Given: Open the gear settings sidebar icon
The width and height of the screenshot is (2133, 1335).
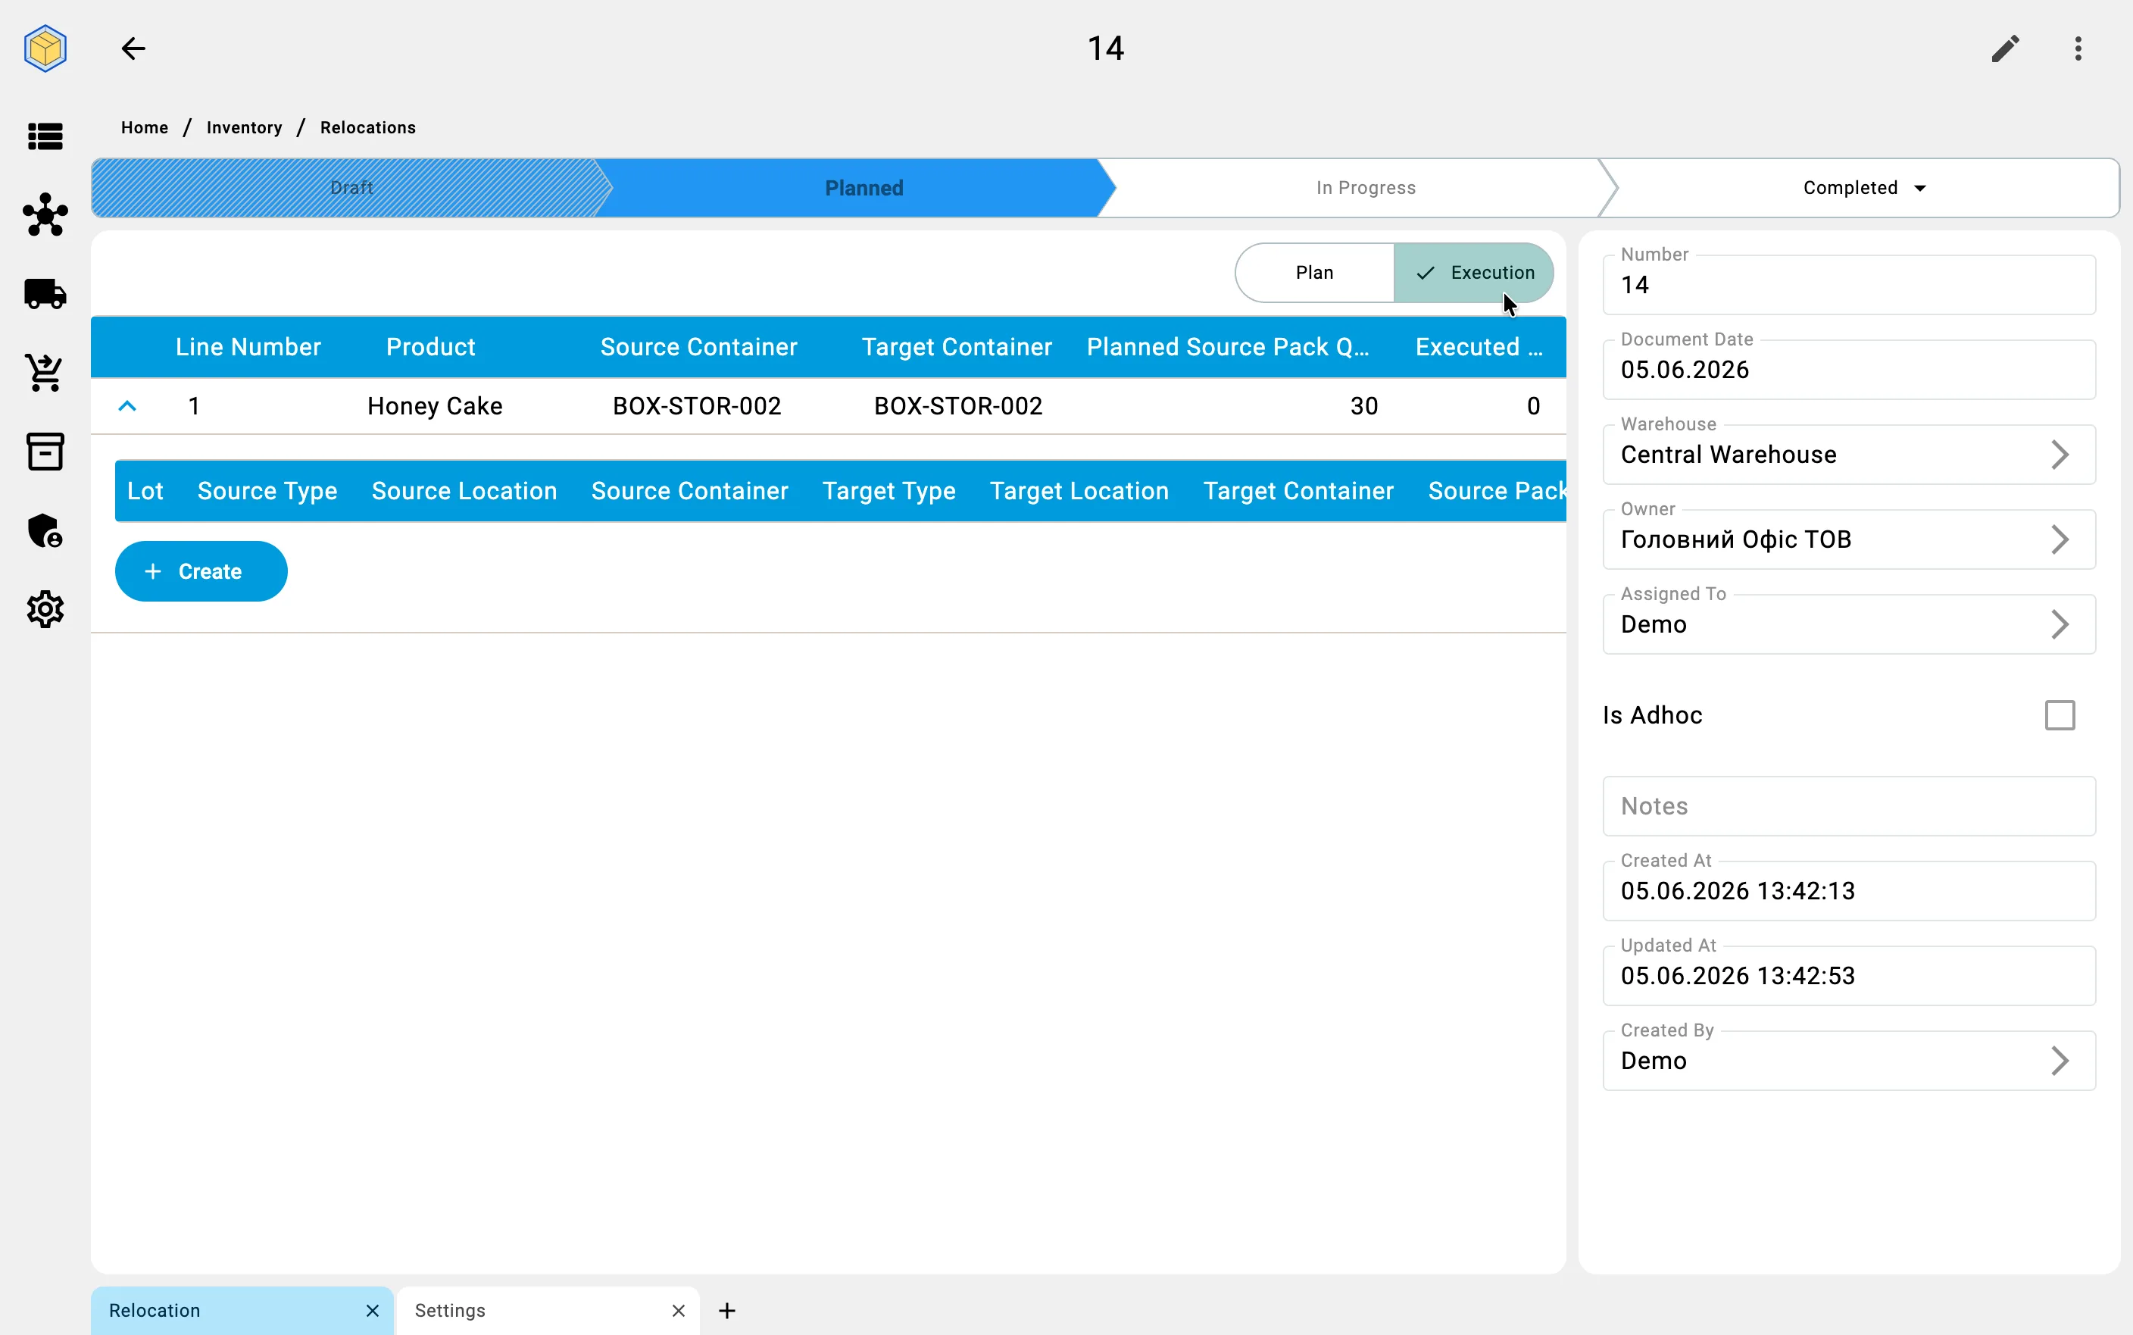Looking at the screenshot, I should click(45, 609).
